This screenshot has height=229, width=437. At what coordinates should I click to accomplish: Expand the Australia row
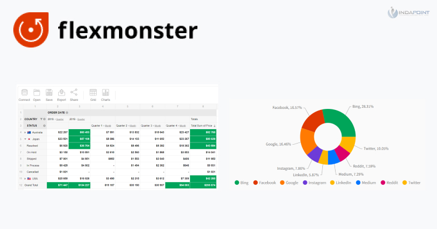click(x=25, y=132)
